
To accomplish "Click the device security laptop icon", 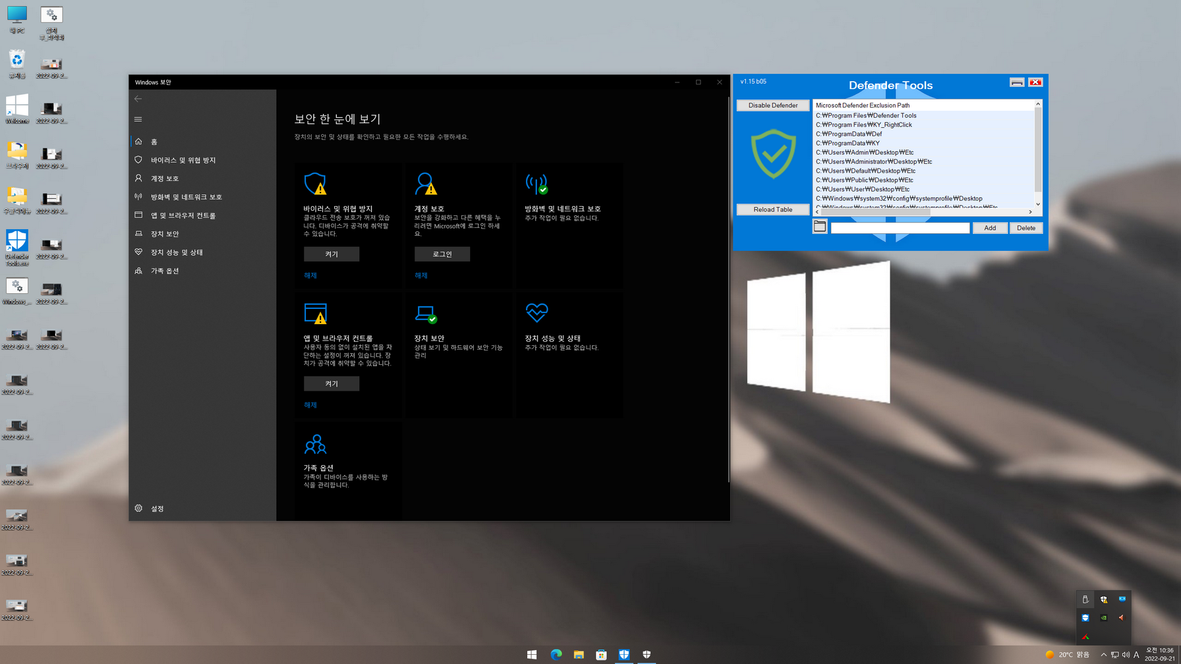I will (426, 314).
